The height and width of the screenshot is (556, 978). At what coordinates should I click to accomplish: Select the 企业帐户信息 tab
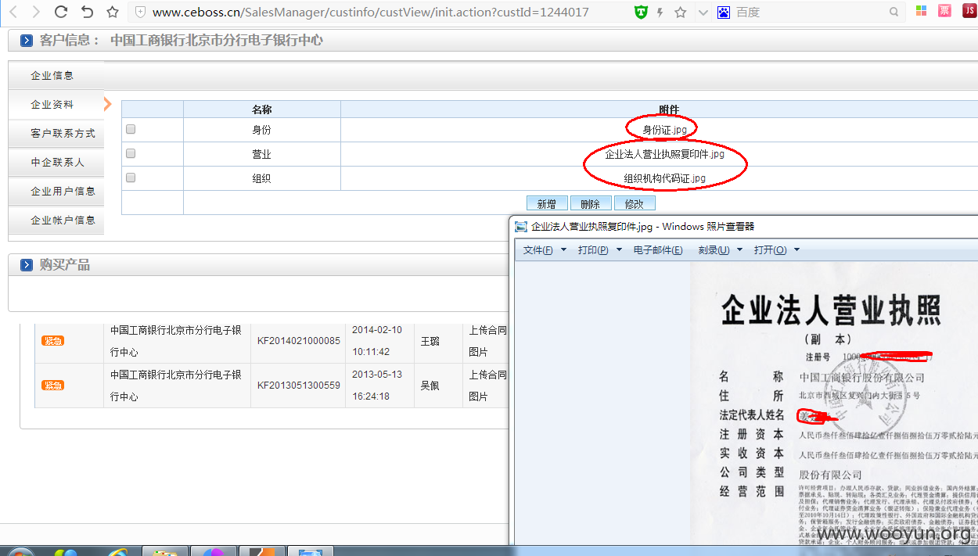tap(56, 221)
